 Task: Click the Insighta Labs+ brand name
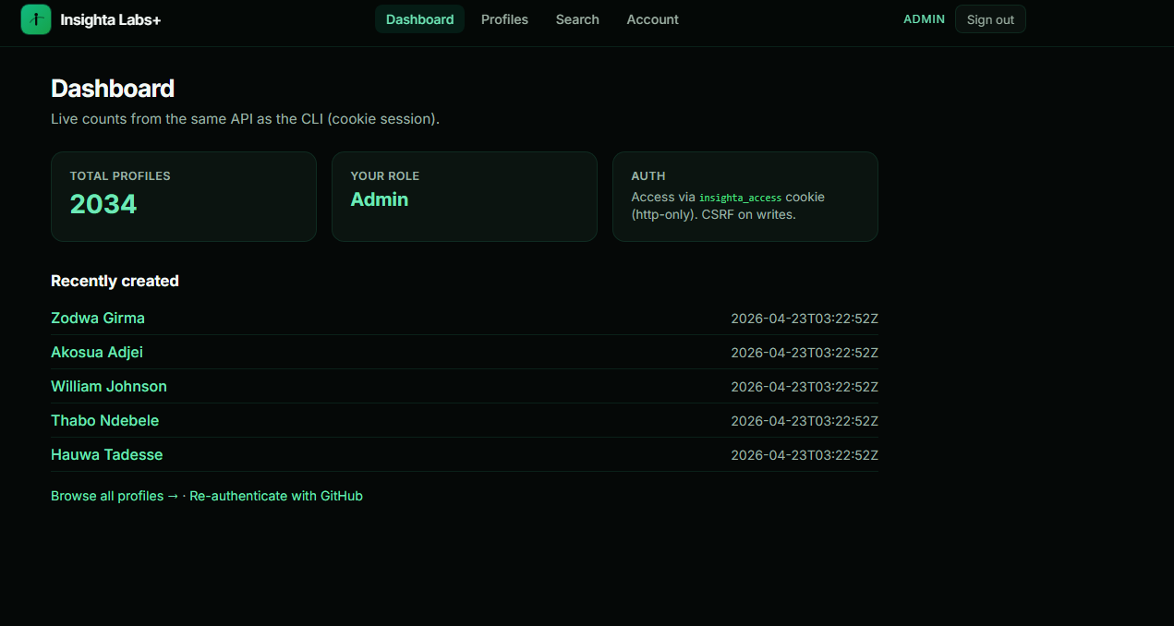(111, 19)
